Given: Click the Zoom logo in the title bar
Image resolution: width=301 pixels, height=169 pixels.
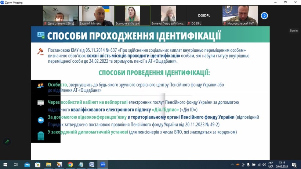Looking at the screenshot, I should pos(2,2).
